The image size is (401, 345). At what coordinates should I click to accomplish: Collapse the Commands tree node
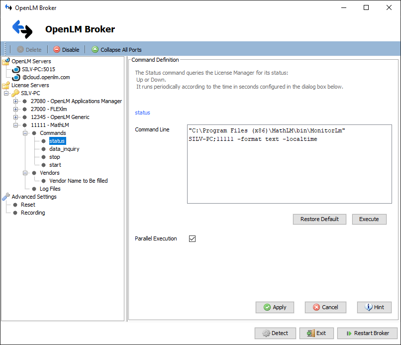point(25,133)
